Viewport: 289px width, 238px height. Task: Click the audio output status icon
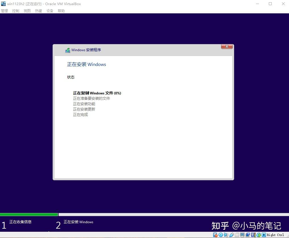[226, 235]
